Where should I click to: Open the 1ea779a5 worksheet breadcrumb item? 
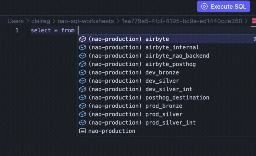click(182, 21)
